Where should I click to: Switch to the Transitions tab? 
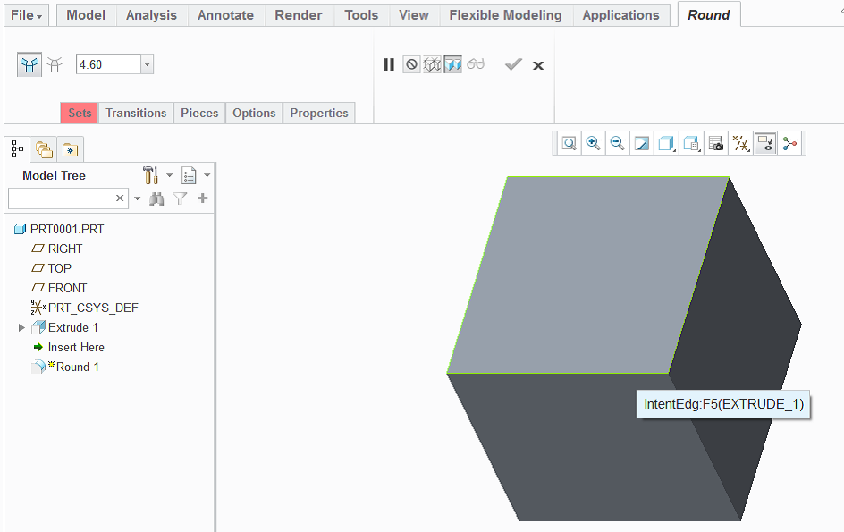[x=136, y=113]
